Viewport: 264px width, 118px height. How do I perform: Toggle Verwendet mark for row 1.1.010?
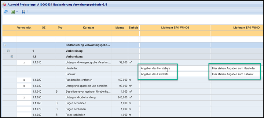24,62
